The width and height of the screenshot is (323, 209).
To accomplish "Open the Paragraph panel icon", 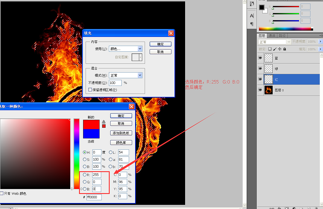I will coord(252,24).
